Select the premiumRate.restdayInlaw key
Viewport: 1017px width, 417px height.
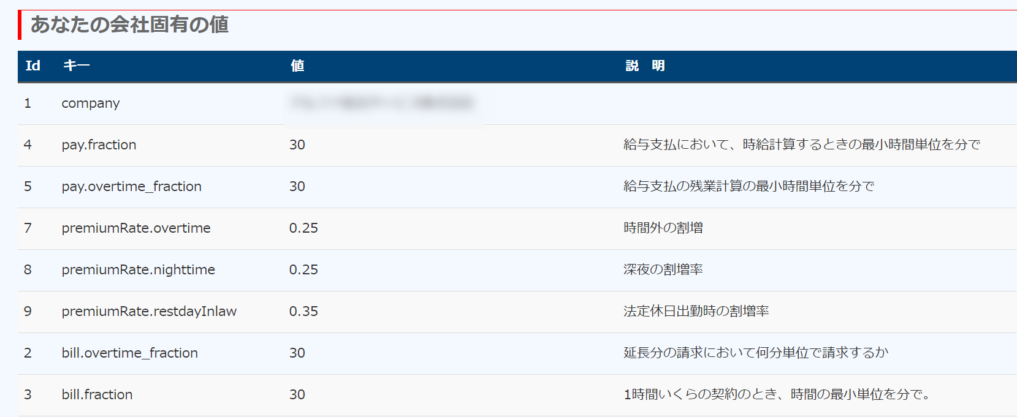(149, 312)
